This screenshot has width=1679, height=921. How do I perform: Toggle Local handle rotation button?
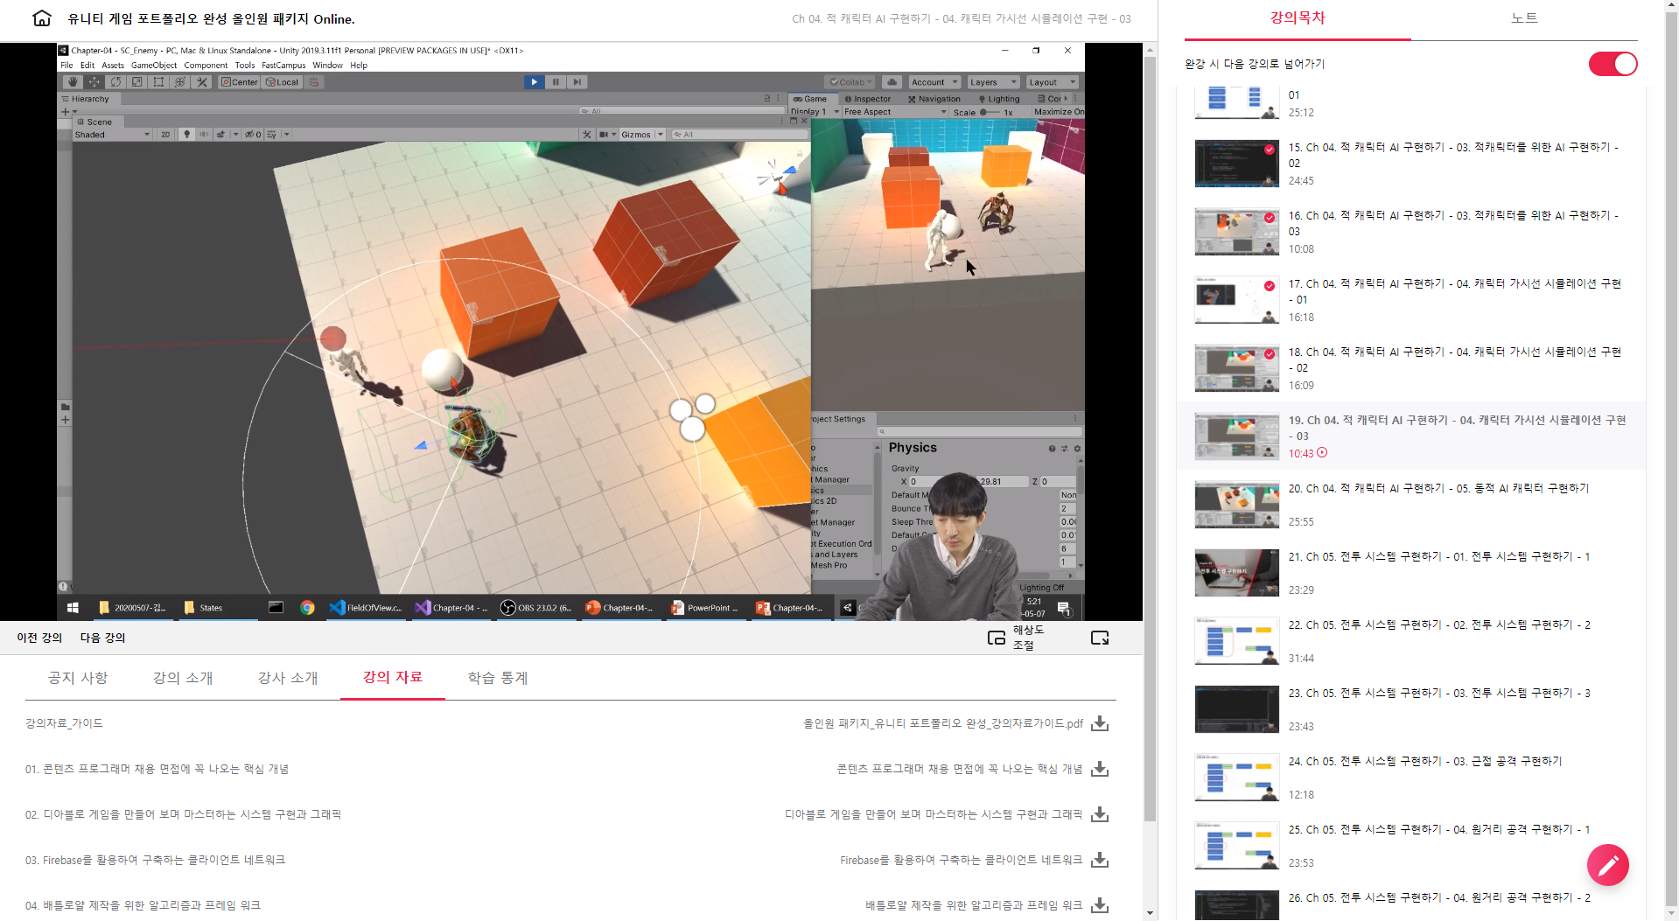pos(283,82)
